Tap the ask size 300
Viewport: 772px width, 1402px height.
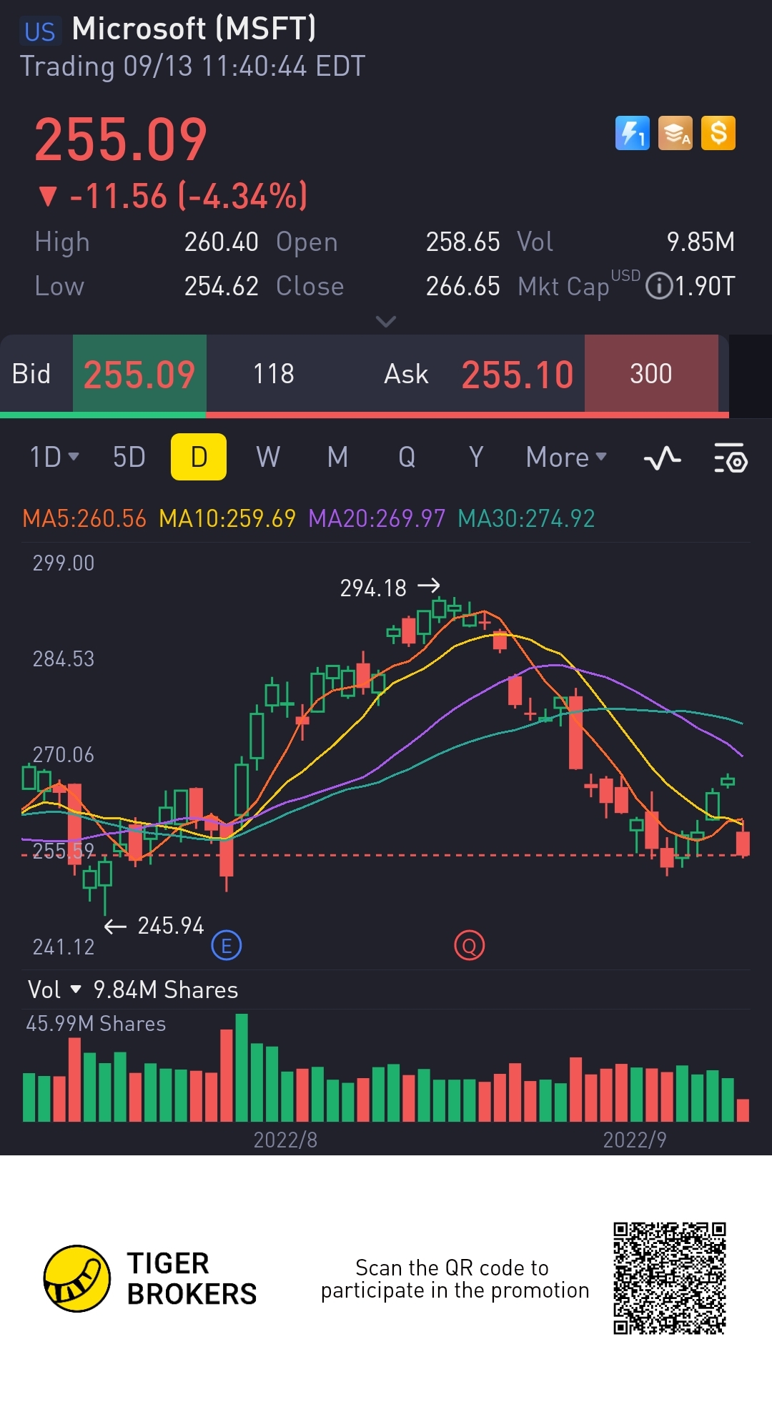click(651, 374)
